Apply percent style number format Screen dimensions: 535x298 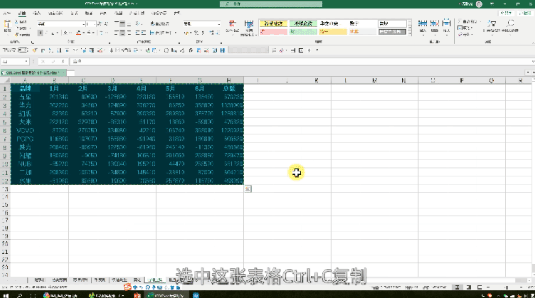click(x=196, y=33)
